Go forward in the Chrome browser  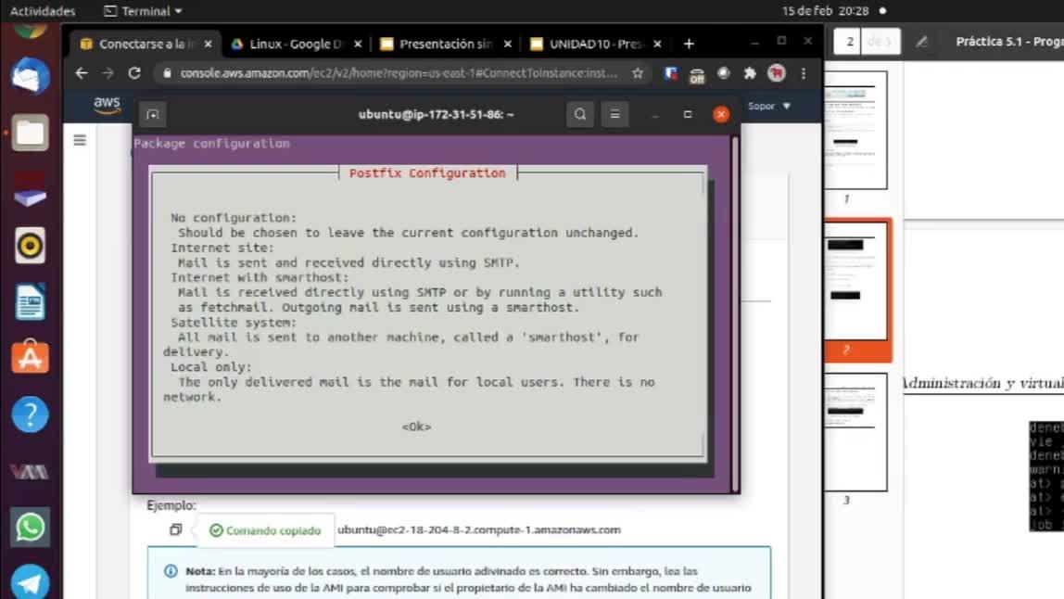(x=108, y=73)
